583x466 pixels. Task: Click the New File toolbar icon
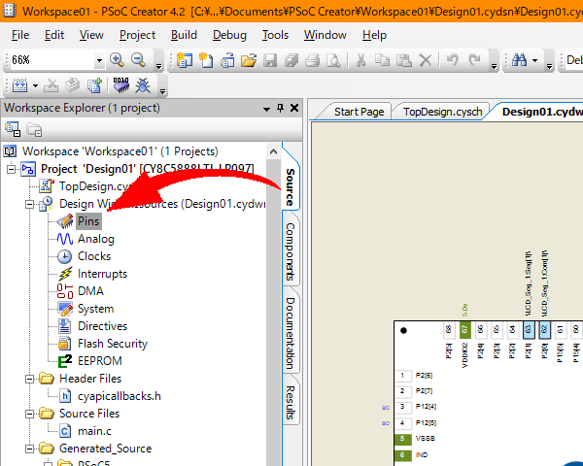(x=206, y=60)
